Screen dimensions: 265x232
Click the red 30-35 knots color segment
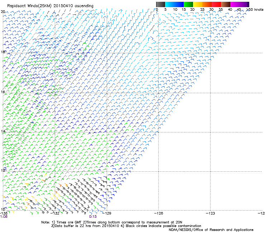216,4
